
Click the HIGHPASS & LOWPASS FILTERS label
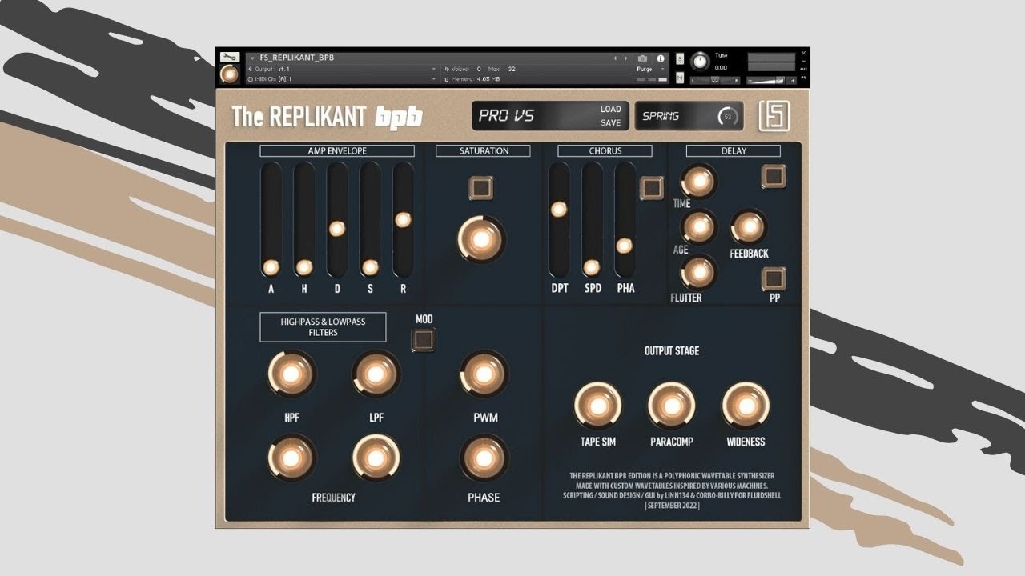[x=323, y=327]
